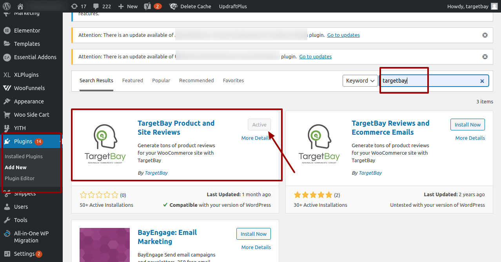Go to Installed Plugins submenu
Screen dimensions: 501x262
pos(24,156)
